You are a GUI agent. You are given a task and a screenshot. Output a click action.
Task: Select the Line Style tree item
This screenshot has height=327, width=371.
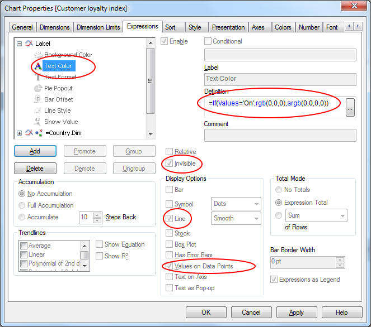click(58, 110)
